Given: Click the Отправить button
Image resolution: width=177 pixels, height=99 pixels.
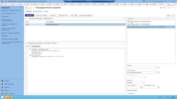Looking at the screenshot, I should [x=30, y=15].
